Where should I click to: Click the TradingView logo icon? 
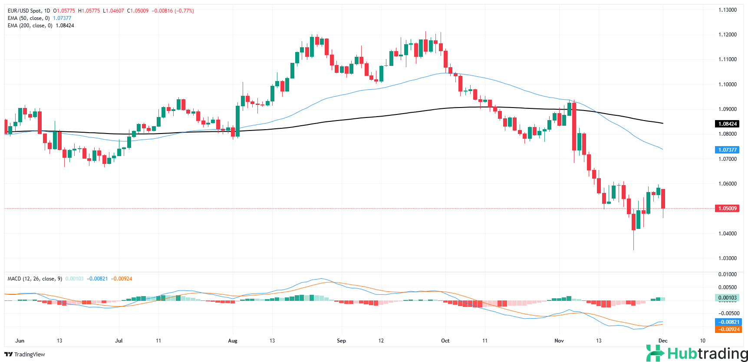[x=8, y=354]
